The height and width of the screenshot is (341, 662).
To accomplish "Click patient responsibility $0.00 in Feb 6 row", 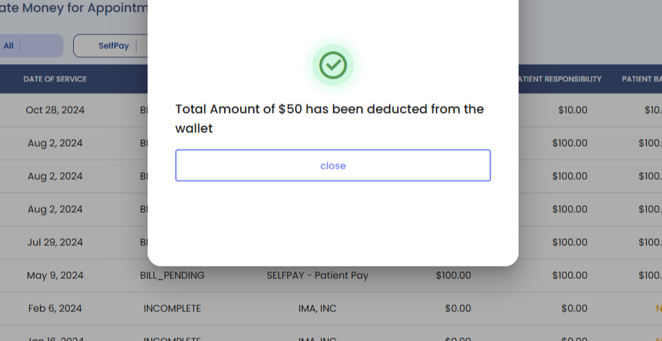I will pos(574,309).
